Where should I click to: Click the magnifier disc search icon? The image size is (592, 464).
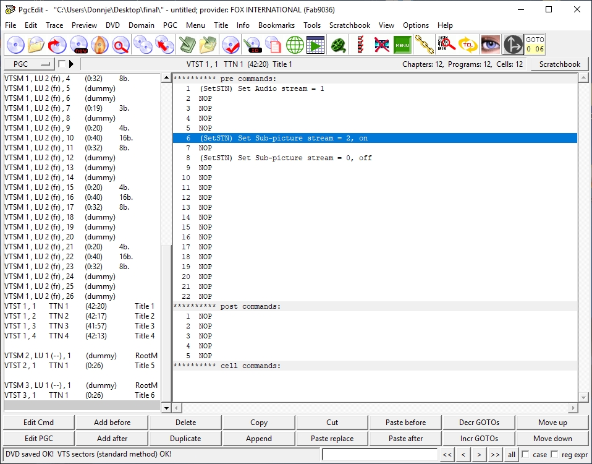(121, 45)
